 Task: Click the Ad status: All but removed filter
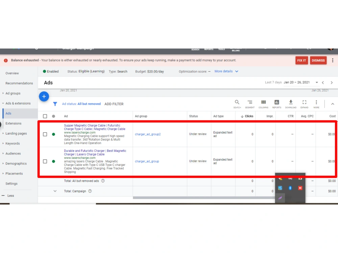coord(81,104)
